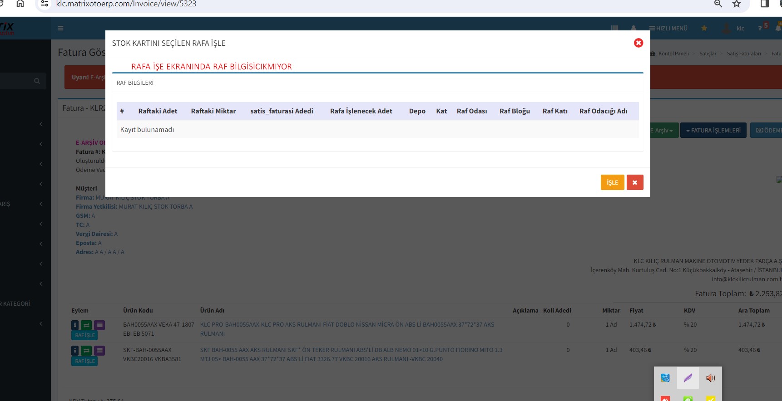Viewport: 782px width, 401px height.
Task: Open the HIZLI MENÜ quick menu
Action: click(668, 28)
